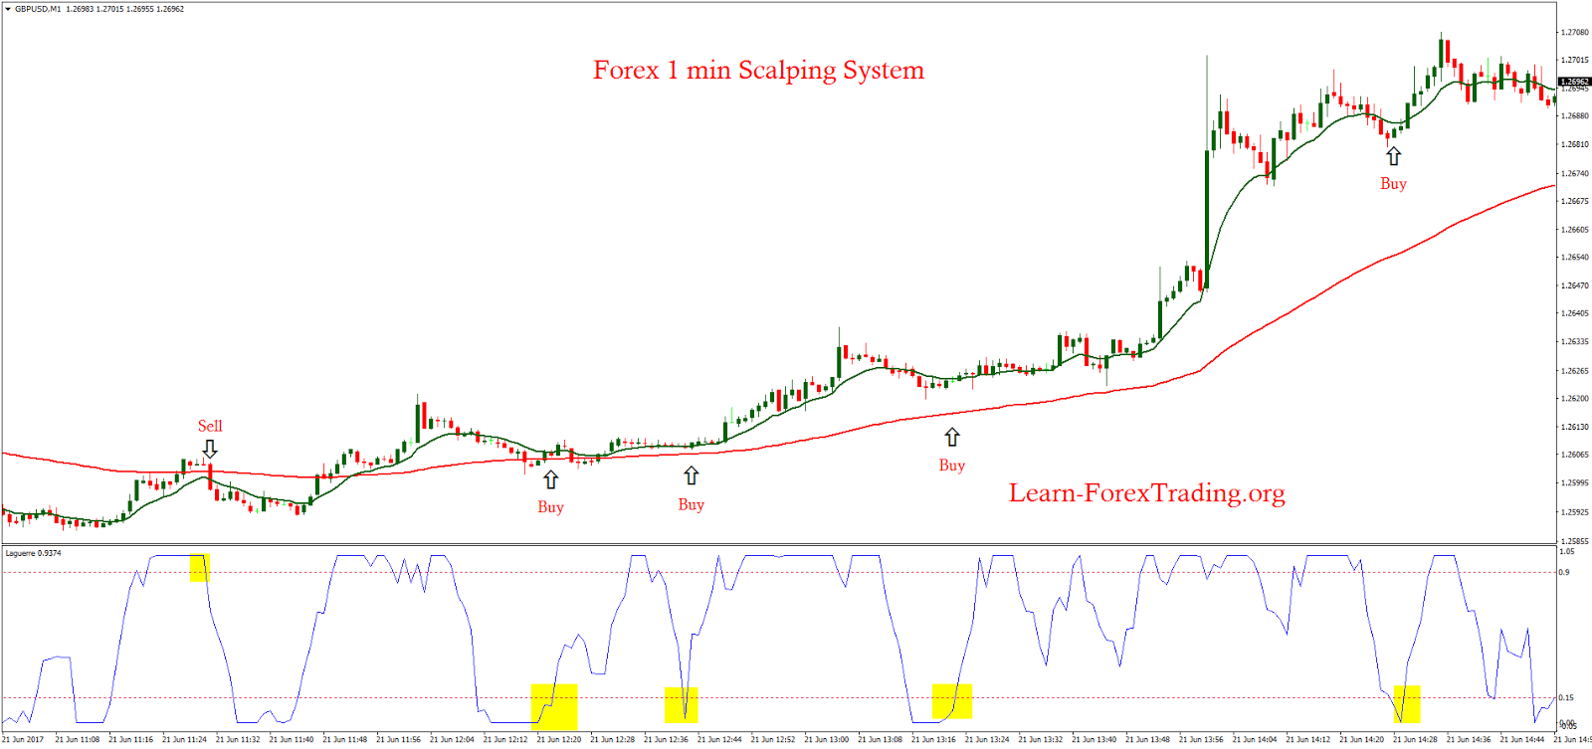Image resolution: width=1592 pixels, height=749 pixels.
Task: Click time axis label 21 Jun 13:24
Action: pos(988,740)
